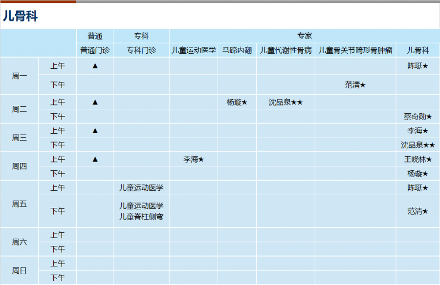The image size is (440, 285).
Task: Click the Thursday morning general clinic triangle
Action: (x=95, y=159)
